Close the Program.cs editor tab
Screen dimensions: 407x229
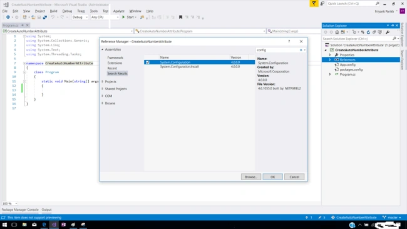click(x=28, y=25)
